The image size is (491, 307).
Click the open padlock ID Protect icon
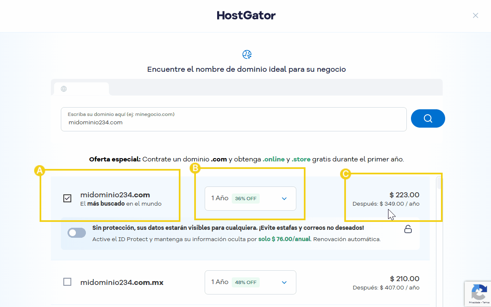point(408,229)
